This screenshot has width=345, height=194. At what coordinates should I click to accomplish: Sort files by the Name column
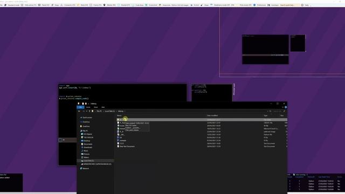[x=119, y=115]
